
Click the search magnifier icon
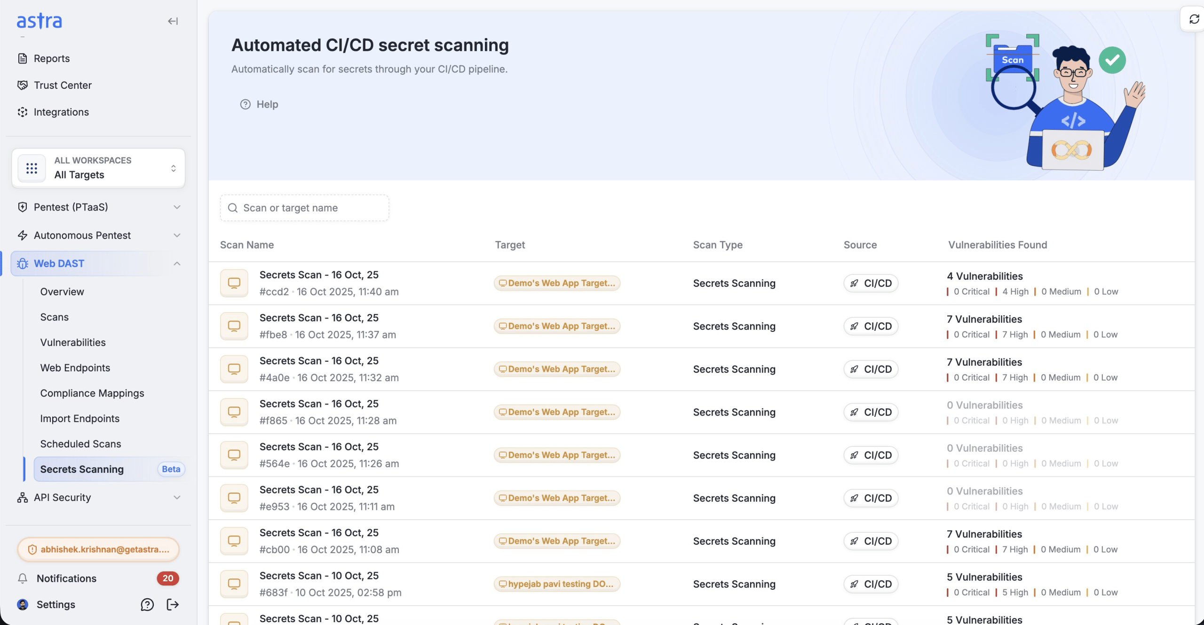coord(232,208)
